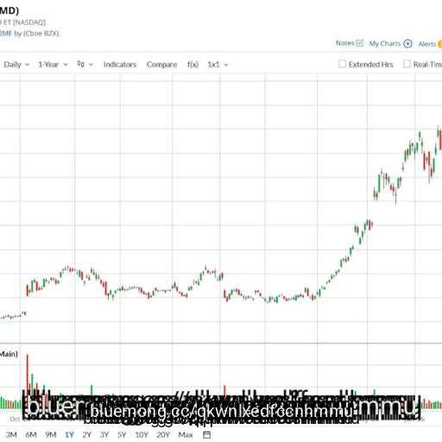Open the Alerts link

click(x=427, y=44)
